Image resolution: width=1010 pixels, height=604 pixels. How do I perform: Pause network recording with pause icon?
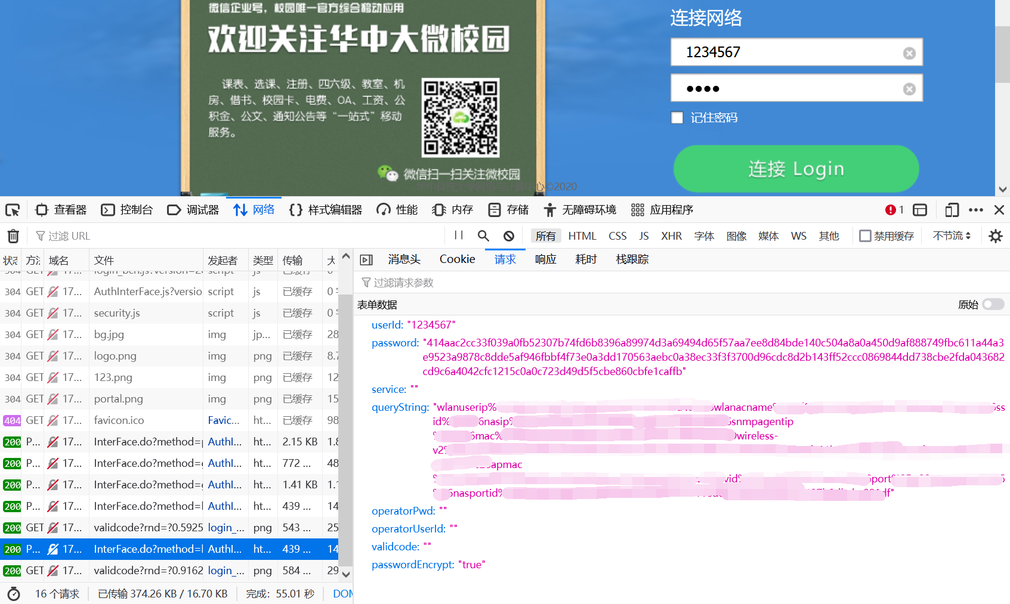(x=459, y=236)
